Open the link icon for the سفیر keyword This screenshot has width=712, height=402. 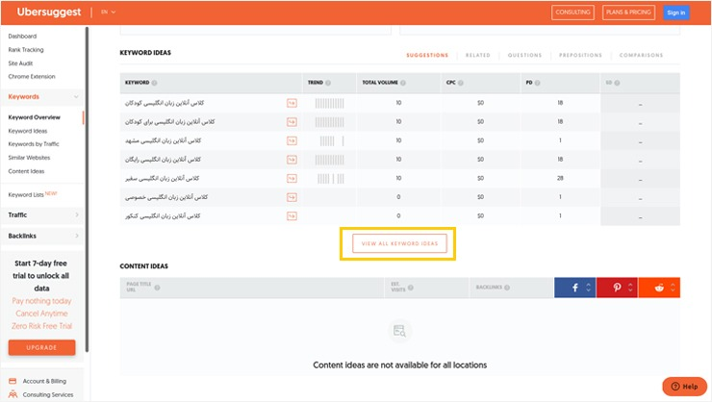[x=292, y=178]
